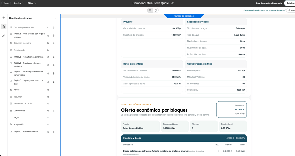The width and height of the screenshot is (295, 156).
Task: Delete the Hero técnico con logo block
Action: pyautogui.click(x=48, y=36)
